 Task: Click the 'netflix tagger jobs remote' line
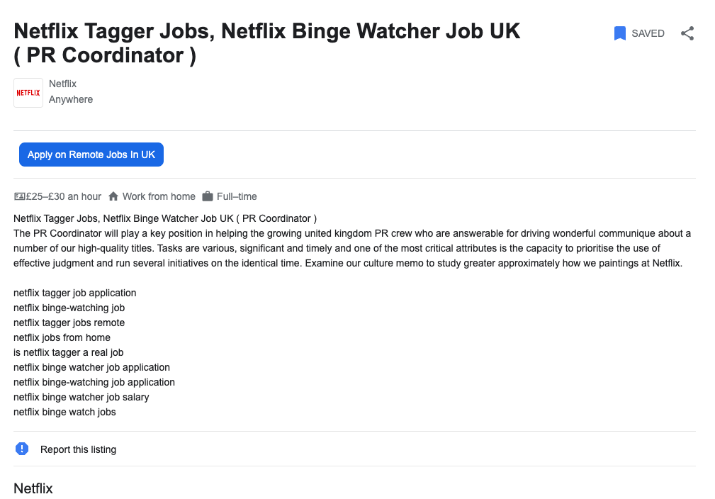[69, 323]
